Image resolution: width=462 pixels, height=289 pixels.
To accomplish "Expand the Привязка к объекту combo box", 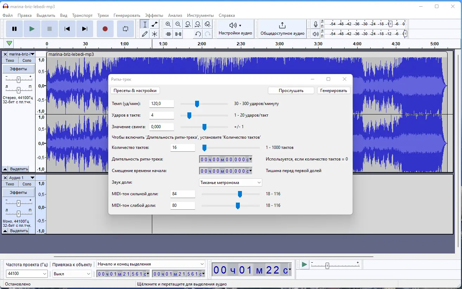I will 72,274.
